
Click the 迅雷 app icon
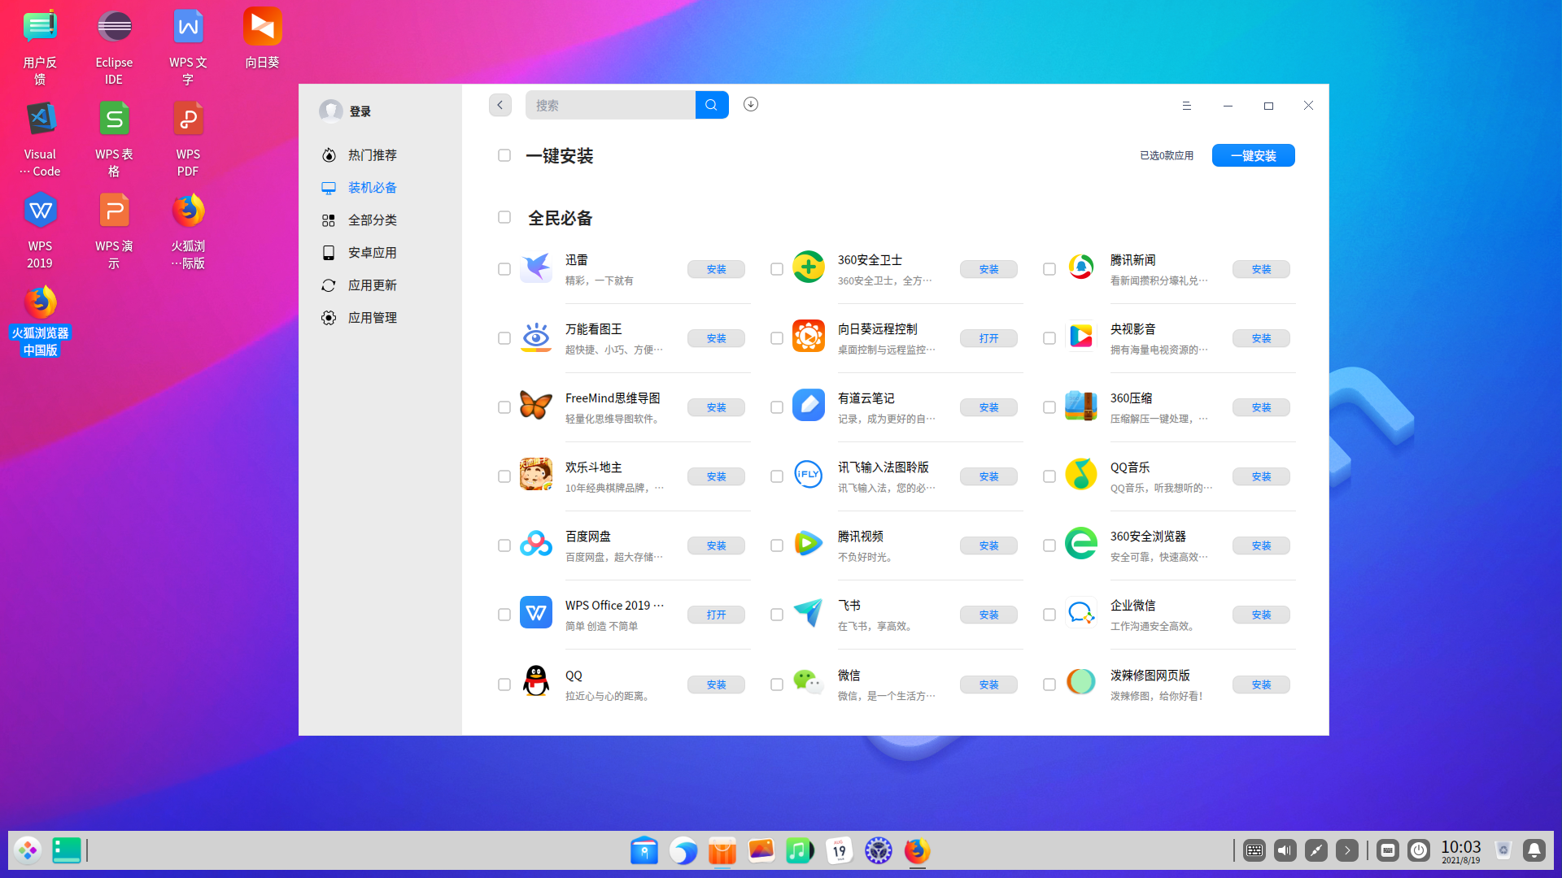pyautogui.click(x=535, y=267)
